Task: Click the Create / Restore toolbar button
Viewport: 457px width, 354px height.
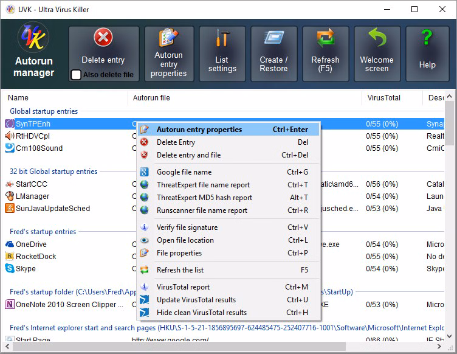Action: (273, 54)
